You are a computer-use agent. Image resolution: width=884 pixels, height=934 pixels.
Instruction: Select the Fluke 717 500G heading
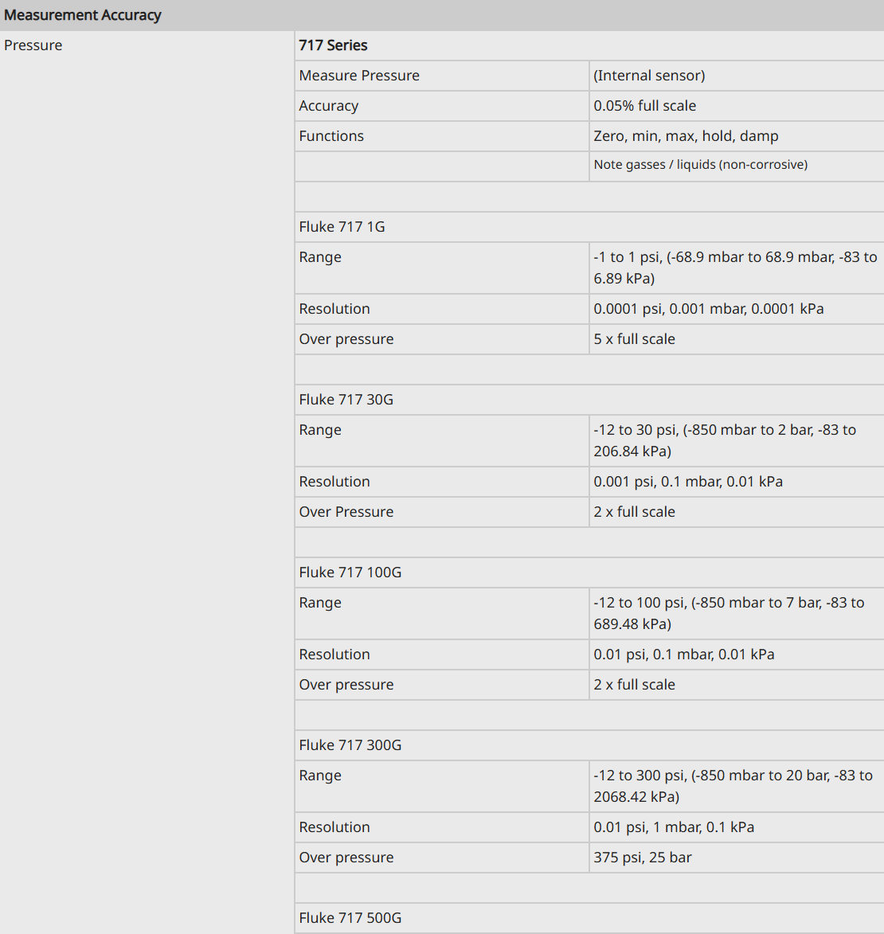[x=350, y=918]
